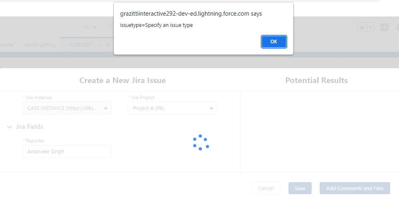Switch to the Admin Setting tab
Screen dimensions: 399x199
[x=39, y=45]
